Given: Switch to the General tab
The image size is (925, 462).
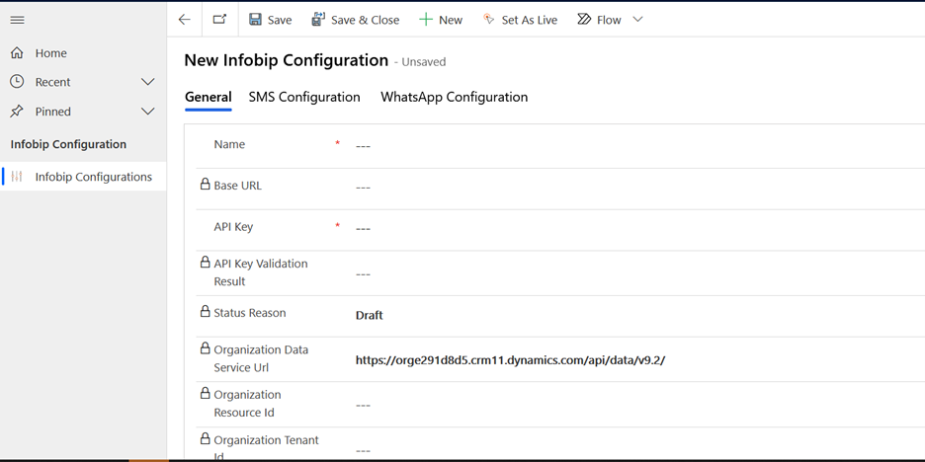Looking at the screenshot, I should click(x=208, y=97).
